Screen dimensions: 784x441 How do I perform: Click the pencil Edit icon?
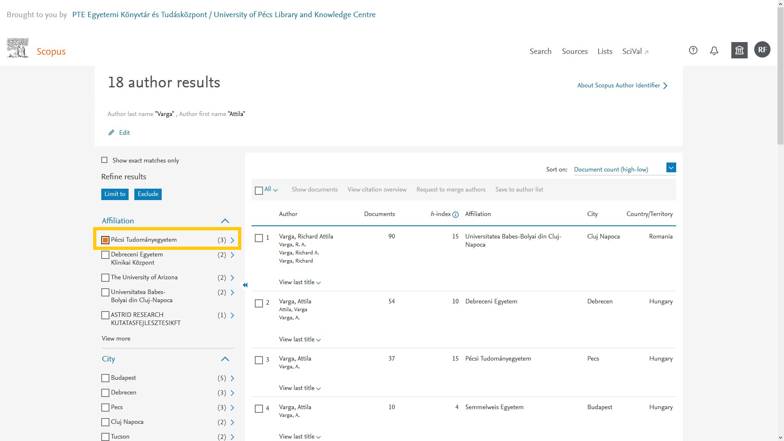click(111, 133)
